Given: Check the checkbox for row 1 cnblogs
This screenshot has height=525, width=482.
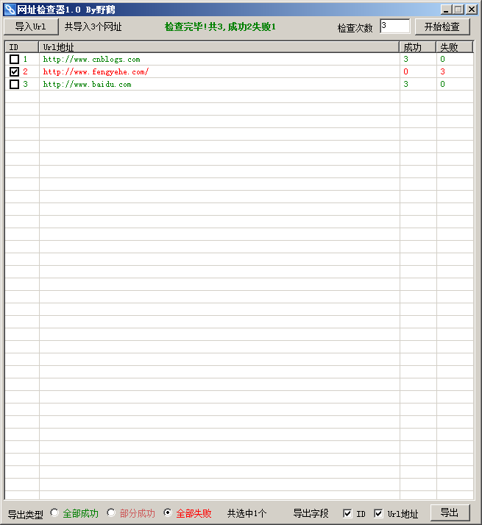Looking at the screenshot, I should click(15, 59).
